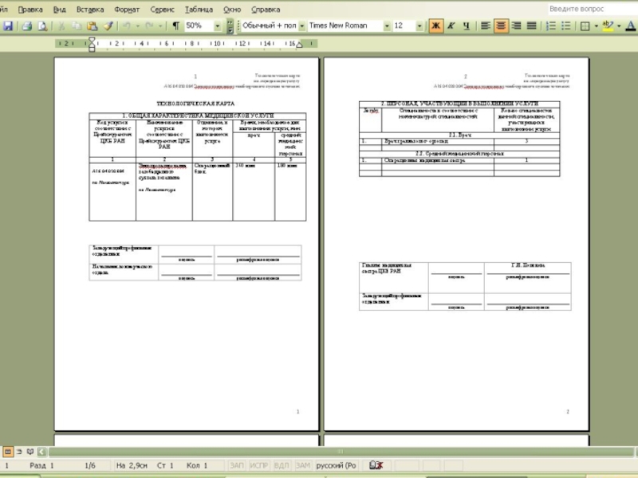Open the Вид menu

[59, 10]
